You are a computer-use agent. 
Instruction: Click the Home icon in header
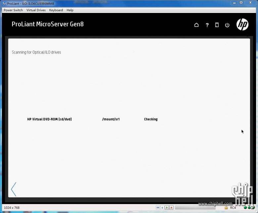pos(196,25)
